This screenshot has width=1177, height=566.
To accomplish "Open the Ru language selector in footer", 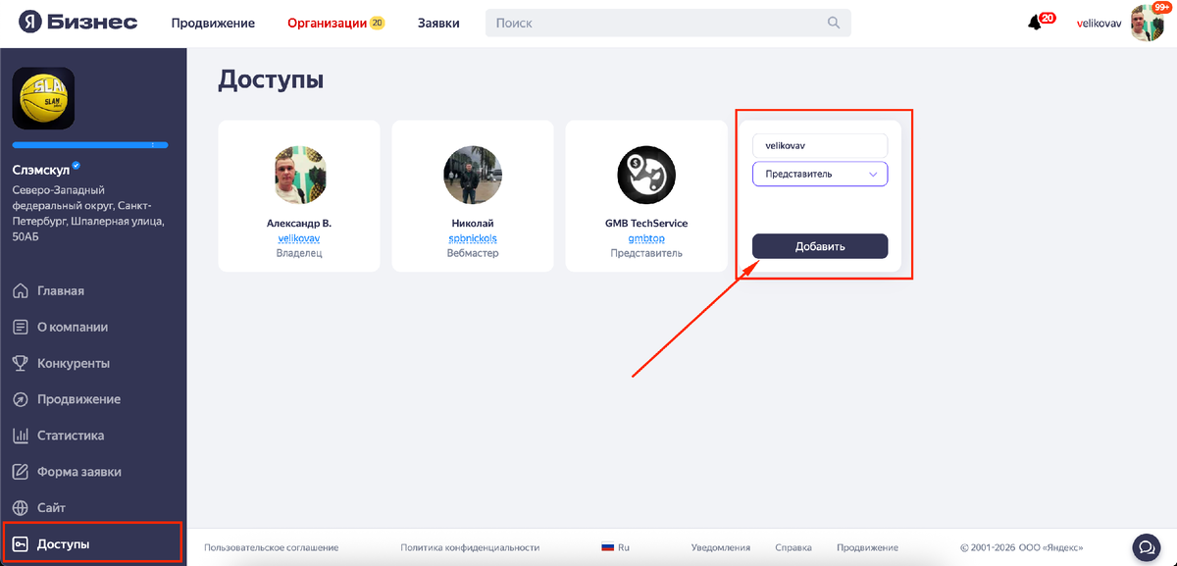I will pos(615,548).
